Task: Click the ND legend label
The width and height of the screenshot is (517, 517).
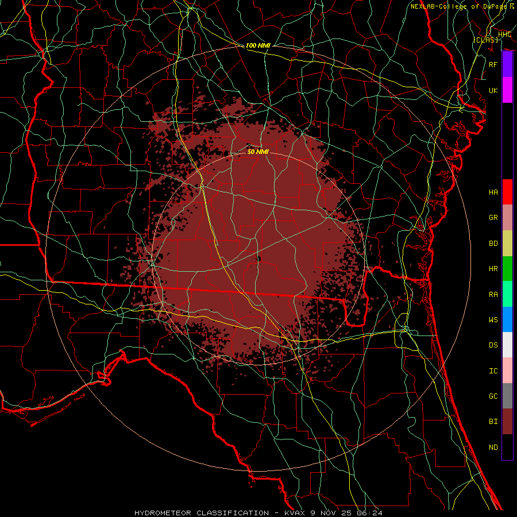Action: pos(493,447)
